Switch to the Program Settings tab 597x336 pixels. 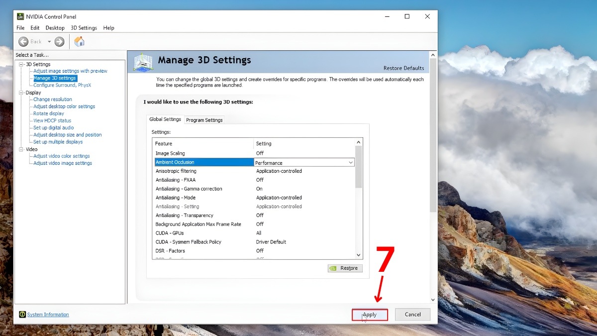[204, 120]
